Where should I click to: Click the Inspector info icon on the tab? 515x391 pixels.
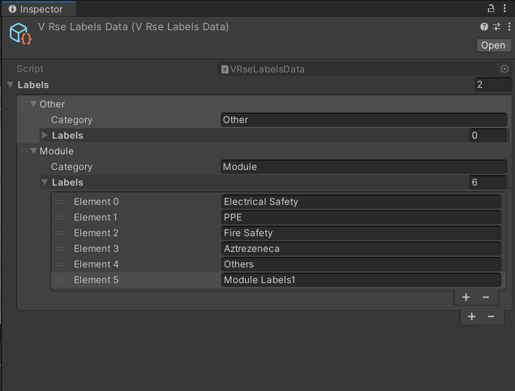point(11,8)
